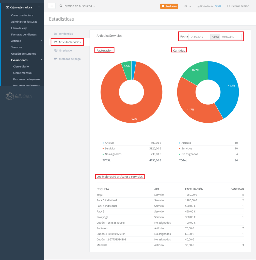
Task: Click the Mandala row
Action: pyautogui.click(x=170, y=245)
